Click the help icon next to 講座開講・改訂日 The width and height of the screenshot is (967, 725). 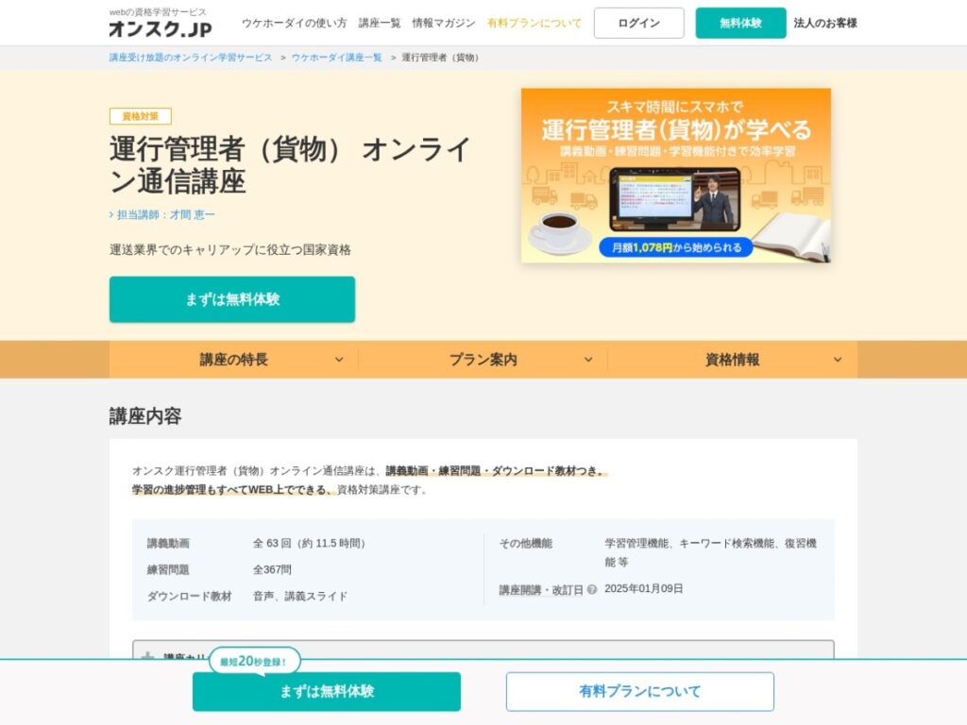click(x=592, y=589)
